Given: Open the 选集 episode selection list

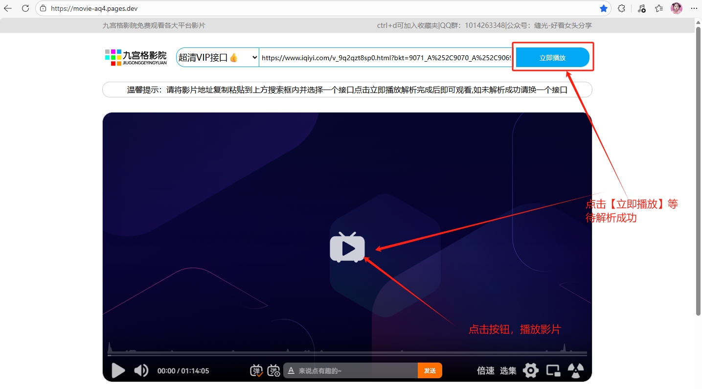Looking at the screenshot, I should pyautogui.click(x=508, y=371).
